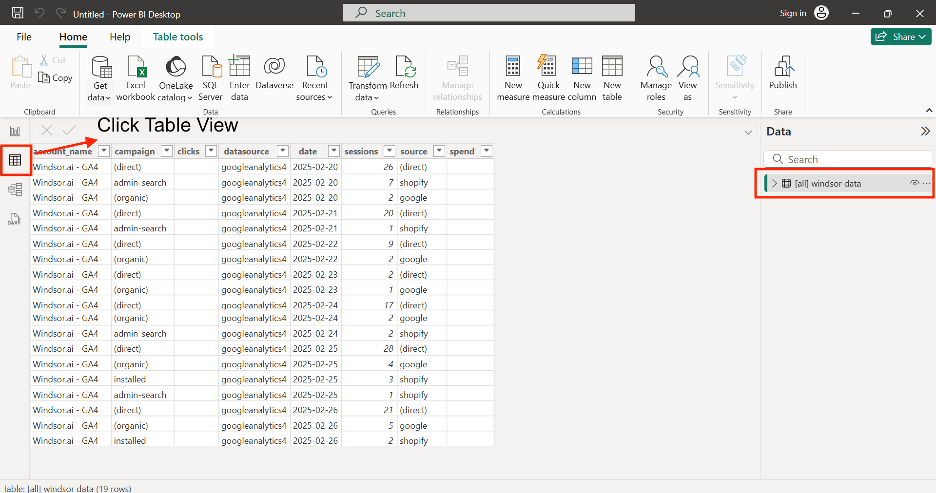Launch Transform data query editor
Viewport: 936px width, 493px height.
tap(368, 79)
